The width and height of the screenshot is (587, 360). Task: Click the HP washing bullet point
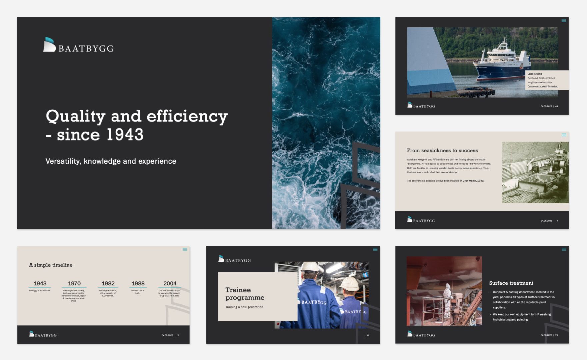(x=522, y=317)
